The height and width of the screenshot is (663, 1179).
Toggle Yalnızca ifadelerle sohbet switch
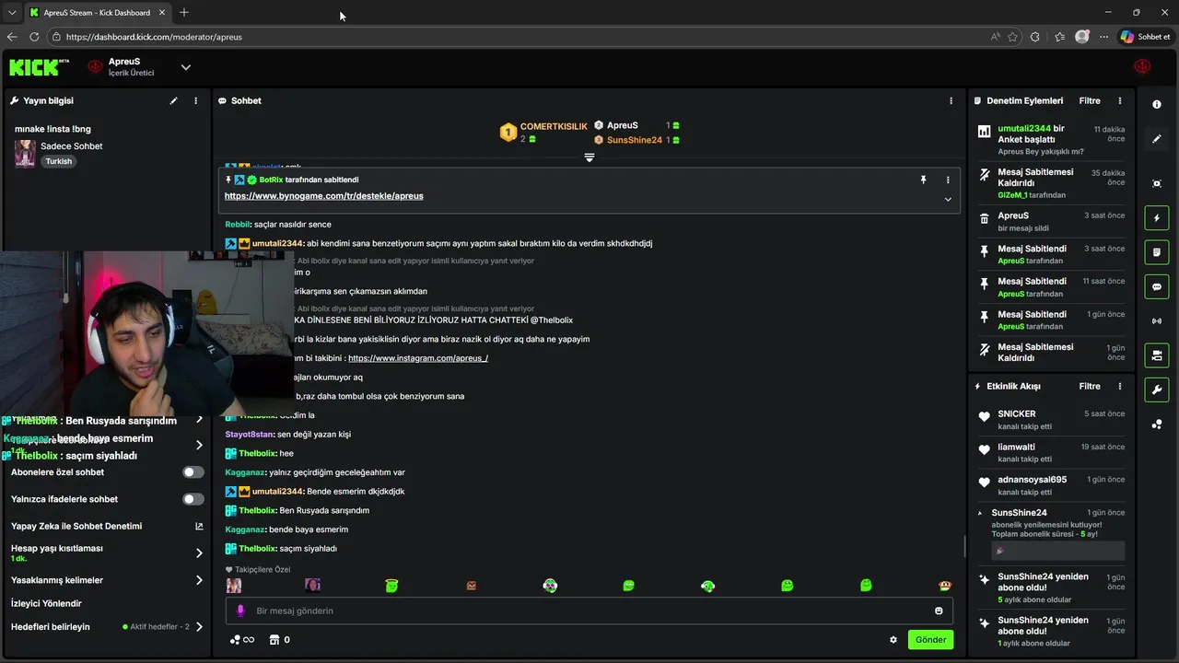[x=193, y=499]
